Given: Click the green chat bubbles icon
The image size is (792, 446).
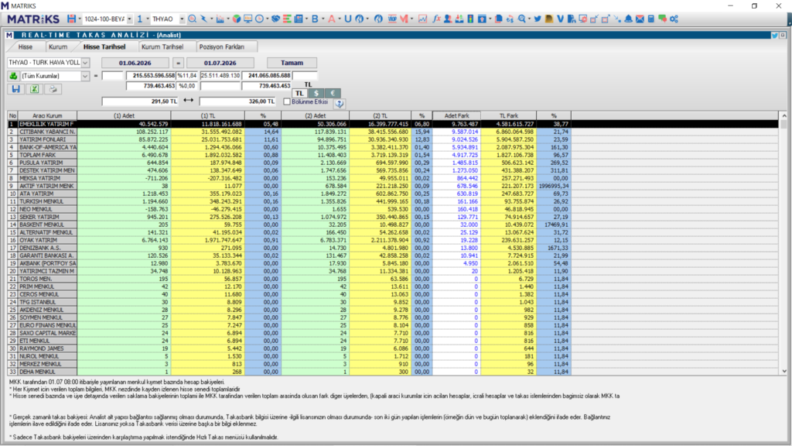Looking at the screenshot, I should [662, 19].
